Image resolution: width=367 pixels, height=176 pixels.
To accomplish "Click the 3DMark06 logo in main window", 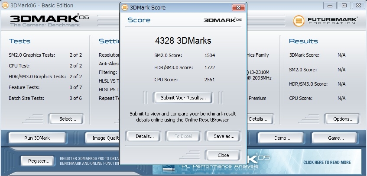I will 49,20.
